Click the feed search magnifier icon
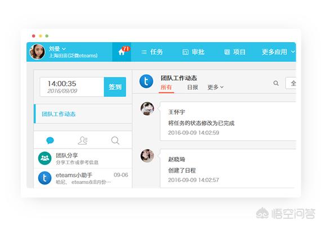The image size is (321, 225). click(276, 83)
